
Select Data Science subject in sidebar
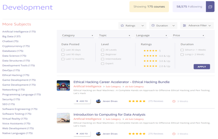click(x=14, y=56)
